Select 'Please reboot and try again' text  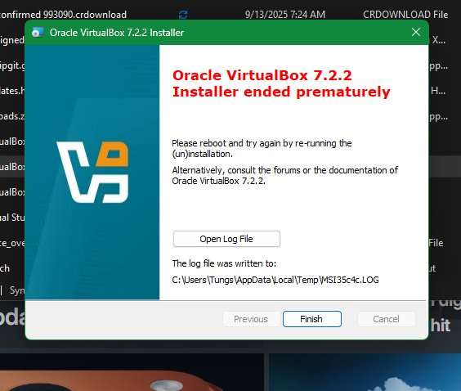262,148
